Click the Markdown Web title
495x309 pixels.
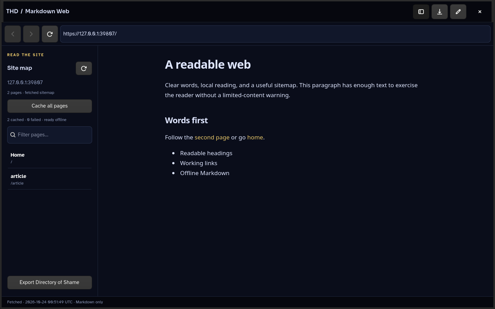click(x=47, y=11)
